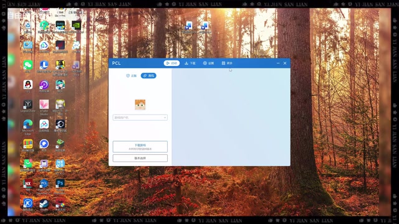Image resolution: width=399 pixels, height=224 pixels.
Task: Select the Microsoft Edge desktop shortcut
Action: (x=28, y=127)
